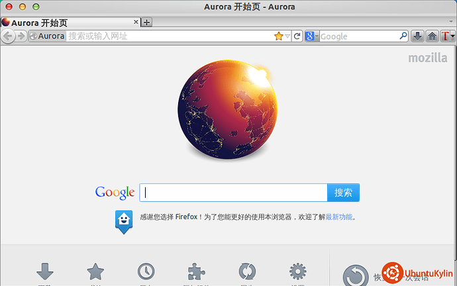The height and width of the screenshot is (286, 457).
Task: Click the page Google search box
Action: coord(233,193)
